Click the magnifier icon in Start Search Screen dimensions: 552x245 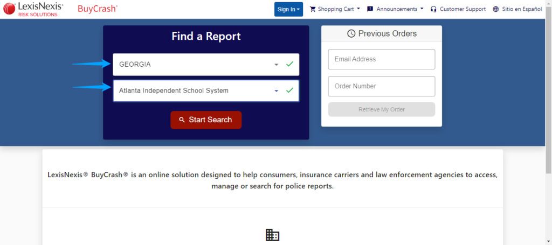coord(182,120)
